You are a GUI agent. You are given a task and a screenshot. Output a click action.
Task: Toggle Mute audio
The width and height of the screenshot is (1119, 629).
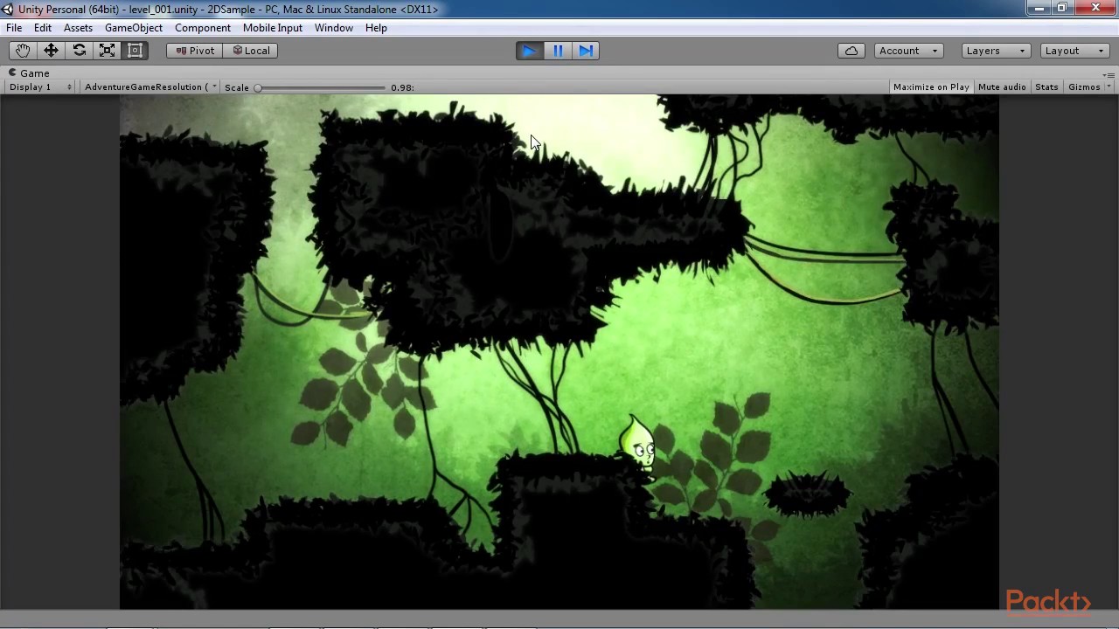(1002, 87)
